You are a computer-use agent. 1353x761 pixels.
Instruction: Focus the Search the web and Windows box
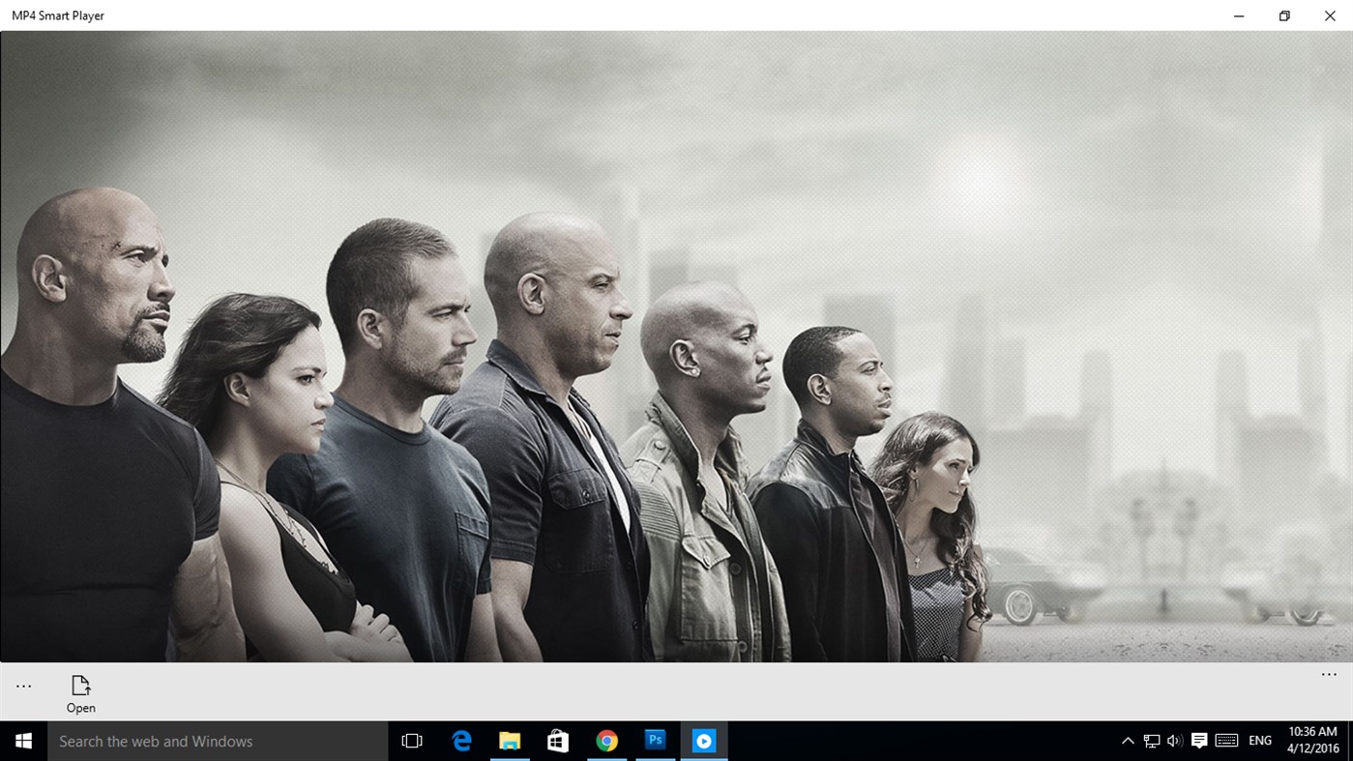tap(218, 741)
